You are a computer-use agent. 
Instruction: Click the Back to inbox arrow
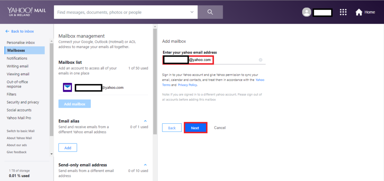pyautogui.click(x=7, y=31)
